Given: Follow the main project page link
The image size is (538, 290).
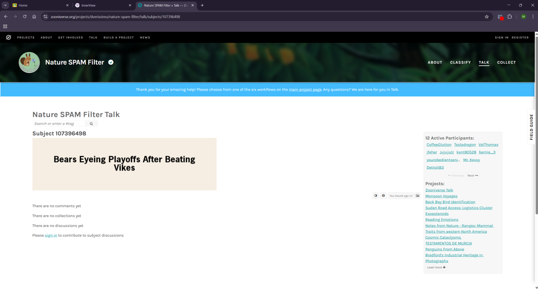Looking at the screenshot, I should tap(305, 90).
